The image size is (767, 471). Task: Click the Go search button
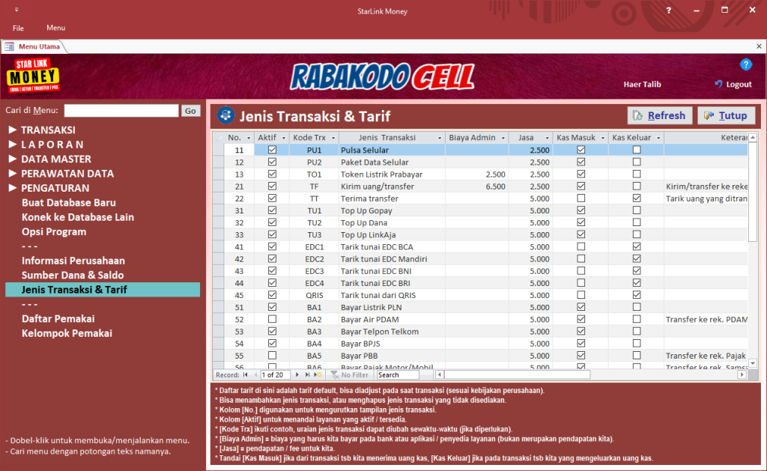(190, 111)
